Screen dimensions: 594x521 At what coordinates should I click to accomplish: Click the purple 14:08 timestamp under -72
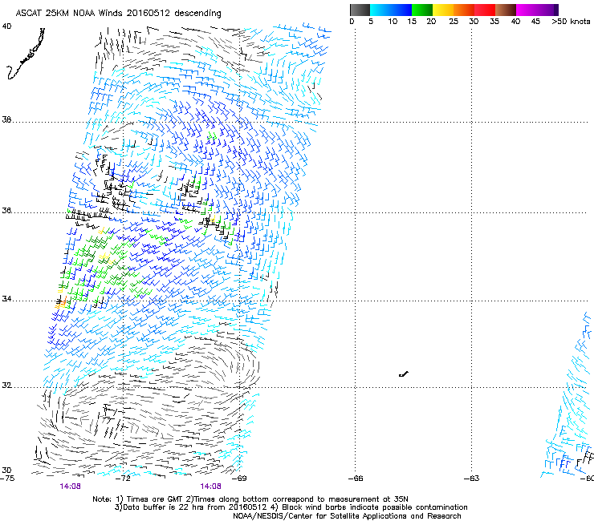[x=70, y=487]
